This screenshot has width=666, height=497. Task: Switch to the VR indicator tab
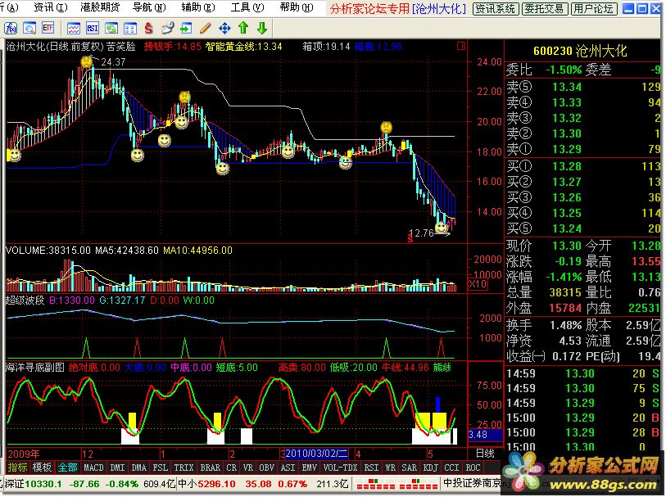[248, 468]
